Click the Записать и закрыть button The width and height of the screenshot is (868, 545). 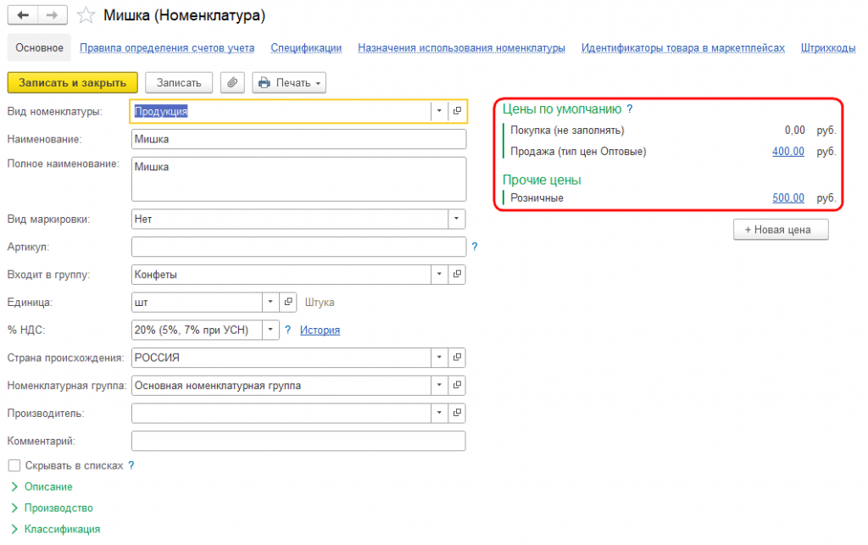[x=73, y=83]
